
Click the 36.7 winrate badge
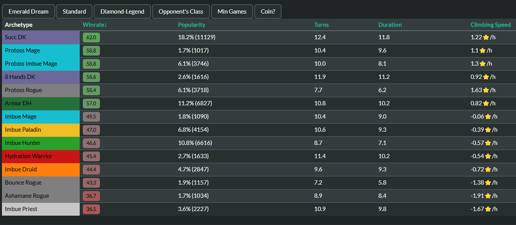(x=91, y=196)
